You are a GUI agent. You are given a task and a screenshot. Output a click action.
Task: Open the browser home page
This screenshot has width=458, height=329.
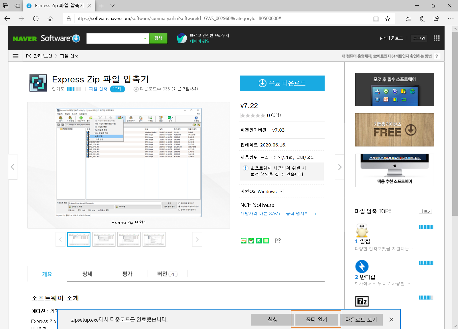(50, 19)
